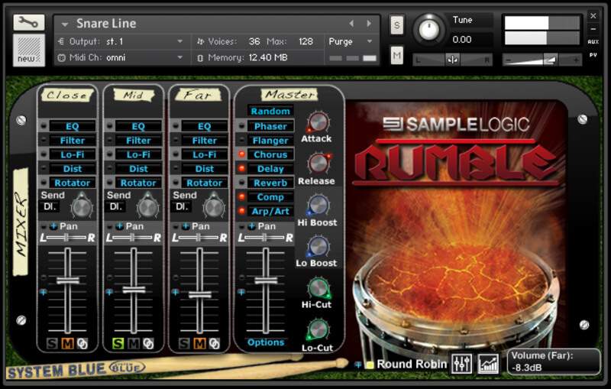Select the Far channel tab label
The height and width of the screenshot is (389, 611).
198,95
